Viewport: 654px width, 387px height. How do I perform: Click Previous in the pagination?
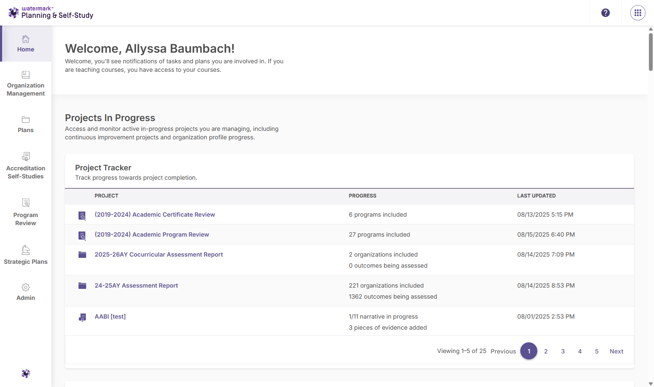coord(503,351)
